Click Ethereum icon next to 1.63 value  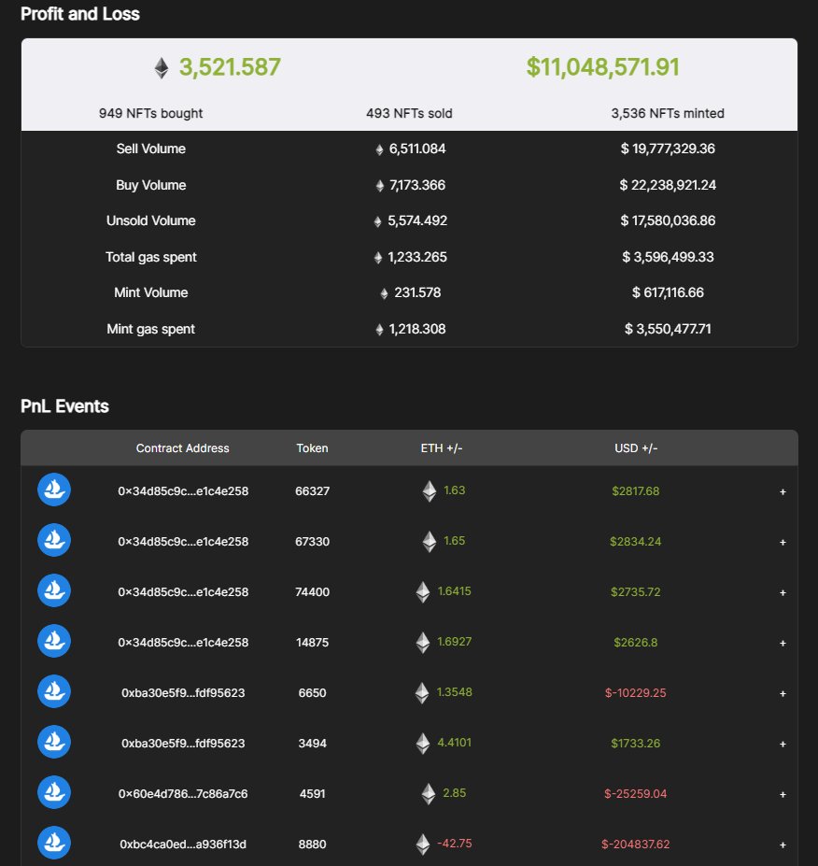(430, 491)
